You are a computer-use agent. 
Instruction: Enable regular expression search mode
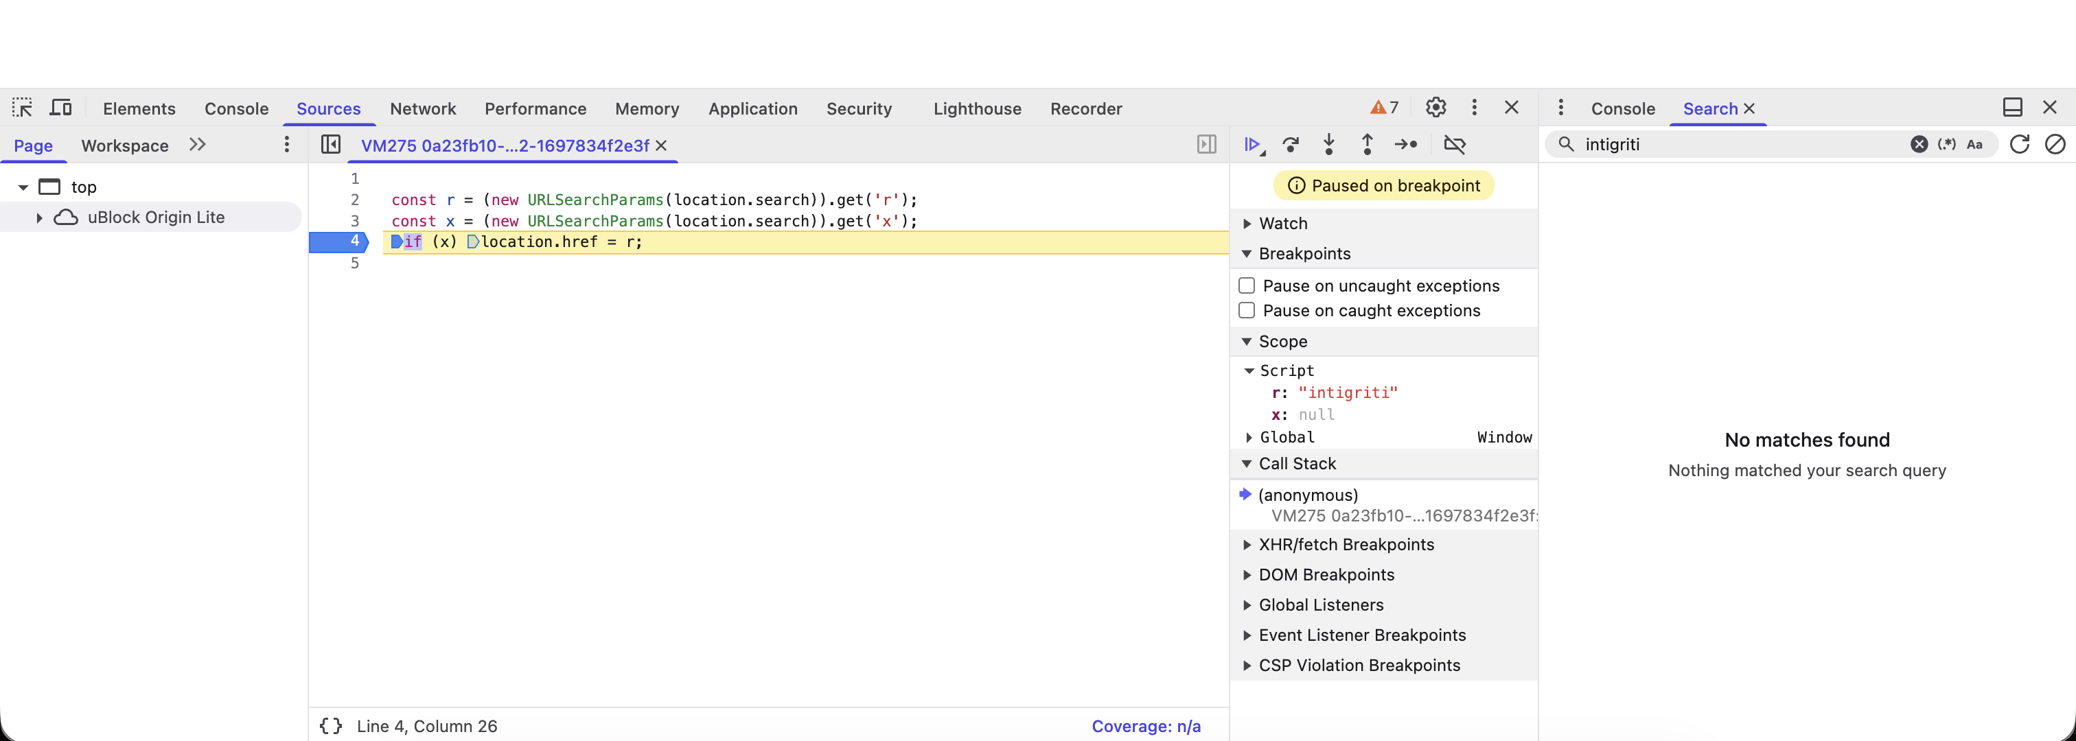[1946, 144]
